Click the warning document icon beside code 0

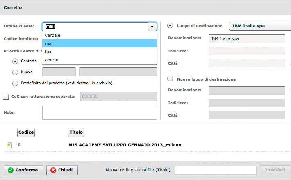tap(9, 145)
